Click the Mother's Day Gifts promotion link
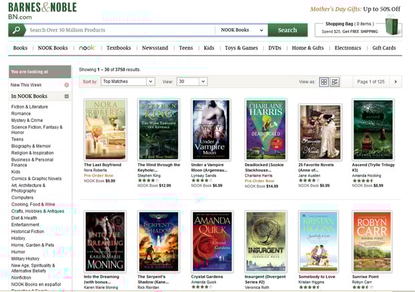 [355, 9]
